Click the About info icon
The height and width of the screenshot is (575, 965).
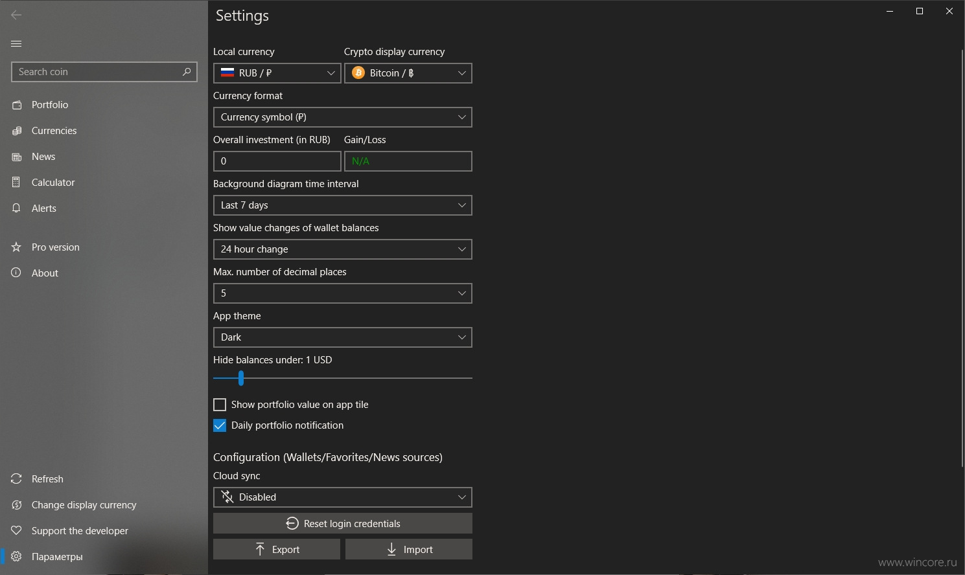click(17, 273)
